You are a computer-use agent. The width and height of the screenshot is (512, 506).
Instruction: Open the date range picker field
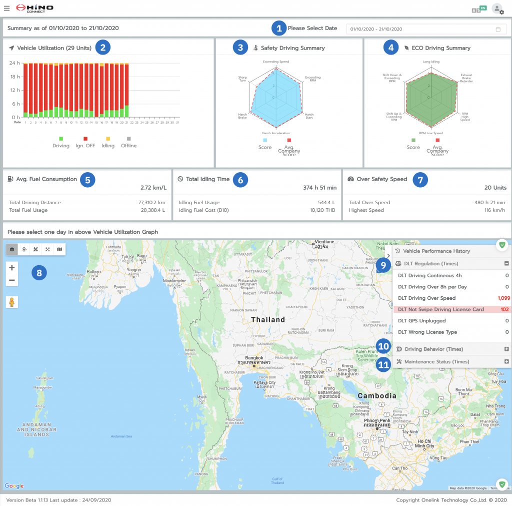(426, 29)
